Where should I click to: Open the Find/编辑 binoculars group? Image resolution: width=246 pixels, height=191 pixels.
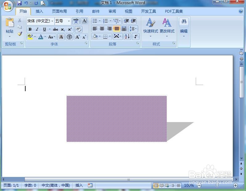click(x=184, y=28)
